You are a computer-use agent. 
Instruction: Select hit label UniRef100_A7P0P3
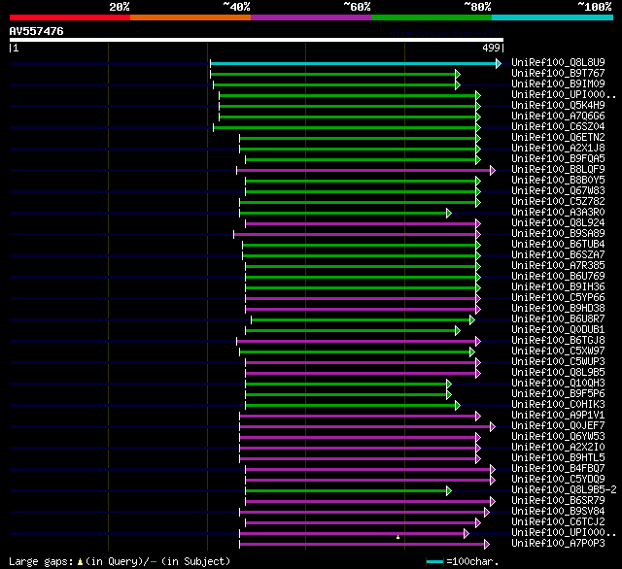(x=558, y=544)
